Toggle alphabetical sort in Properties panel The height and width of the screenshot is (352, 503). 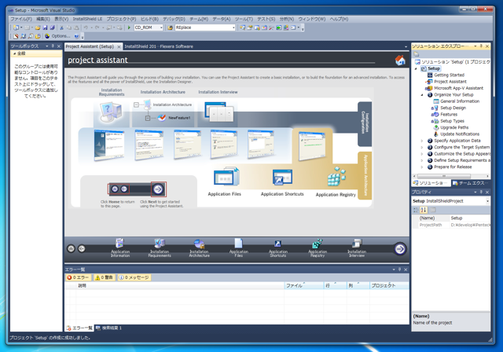click(x=424, y=210)
